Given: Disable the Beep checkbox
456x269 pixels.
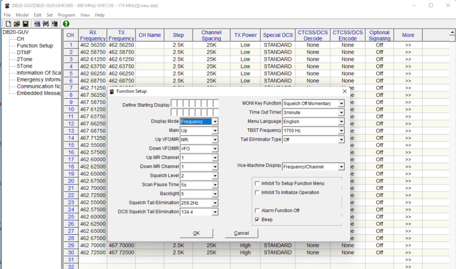Looking at the screenshot, I should pyautogui.click(x=257, y=220).
